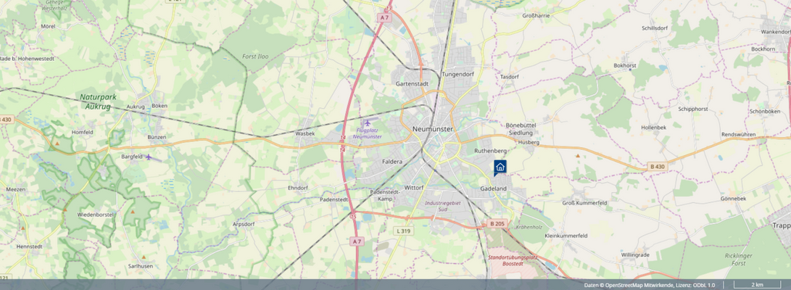Viewport: 791px width, 290px height.
Task: Click the Gadeland place name
Action: [x=494, y=188]
